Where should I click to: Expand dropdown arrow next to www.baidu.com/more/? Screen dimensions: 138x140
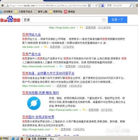[57, 66]
